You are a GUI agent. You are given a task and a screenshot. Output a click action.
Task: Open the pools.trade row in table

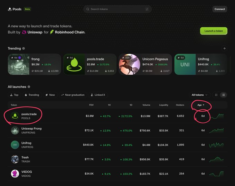[117, 116]
